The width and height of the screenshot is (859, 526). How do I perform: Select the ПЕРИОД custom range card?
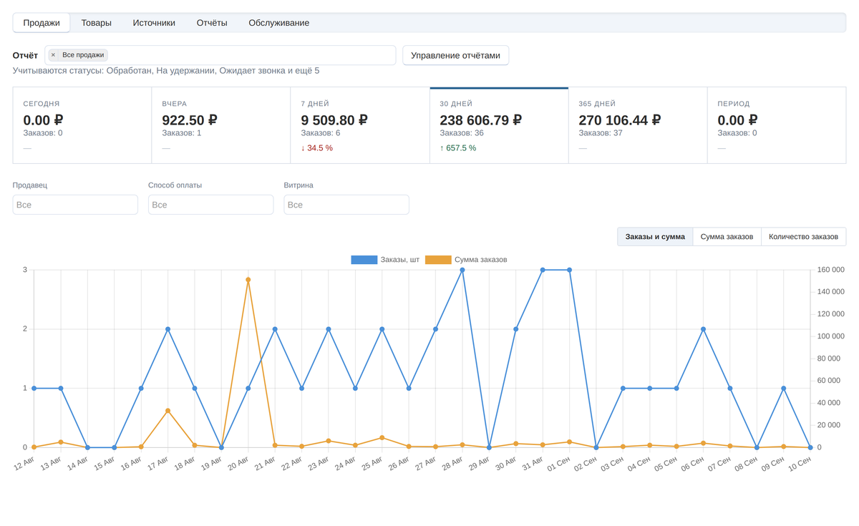777,125
